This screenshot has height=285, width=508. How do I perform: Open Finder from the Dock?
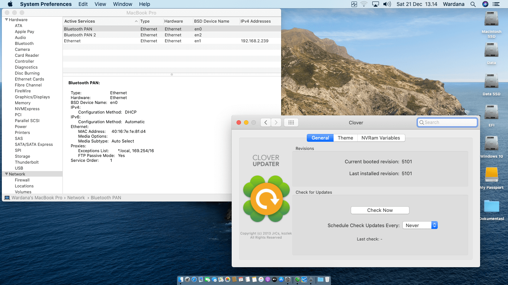181,279
